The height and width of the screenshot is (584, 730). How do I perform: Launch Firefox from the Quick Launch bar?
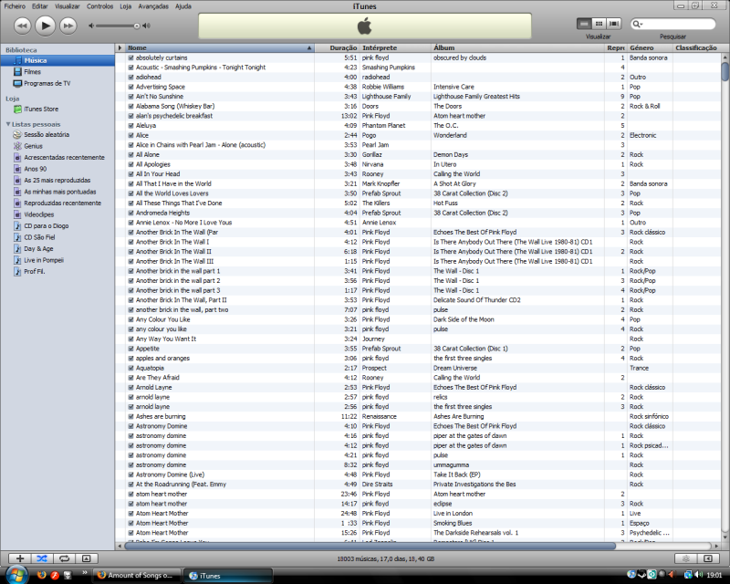click(x=41, y=575)
